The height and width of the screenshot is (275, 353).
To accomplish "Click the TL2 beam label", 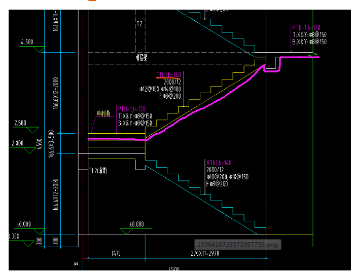I will (x=98, y=171).
